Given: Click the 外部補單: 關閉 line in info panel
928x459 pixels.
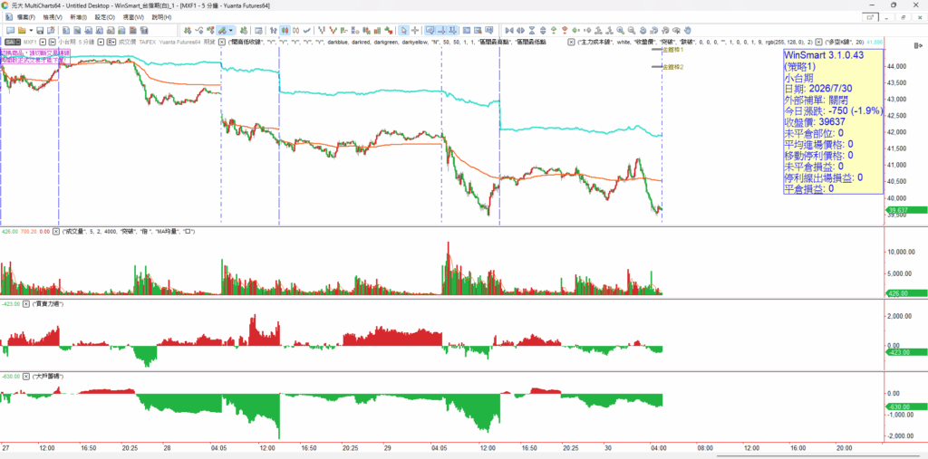Looking at the screenshot, I should (818, 100).
